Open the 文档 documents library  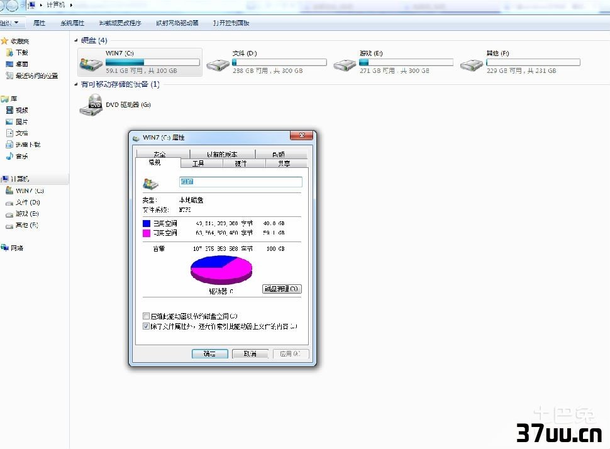[17, 133]
